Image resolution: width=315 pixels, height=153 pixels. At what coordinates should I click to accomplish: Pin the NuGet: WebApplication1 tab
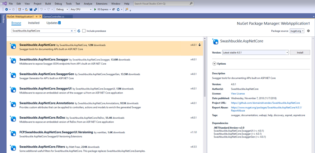coord(37,17)
